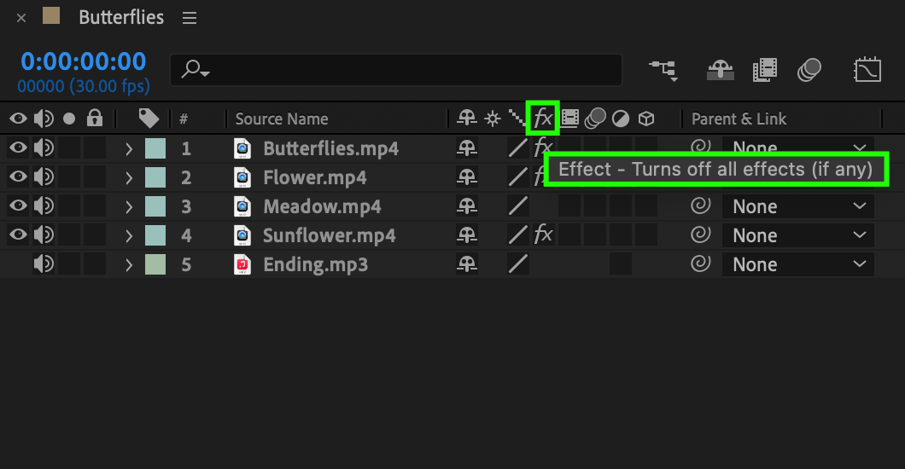This screenshot has height=469, width=905.
Task: Click the label color swatch of Ending.mp3
Action: pyautogui.click(x=155, y=264)
